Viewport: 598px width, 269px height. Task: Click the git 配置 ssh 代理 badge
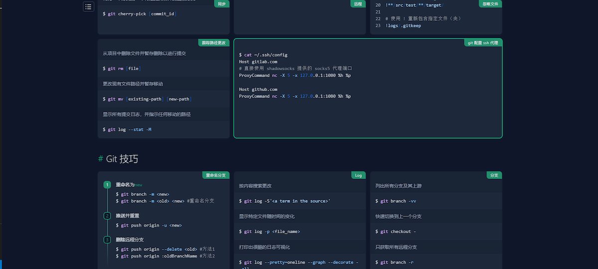pyautogui.click(x=483, y=43)
